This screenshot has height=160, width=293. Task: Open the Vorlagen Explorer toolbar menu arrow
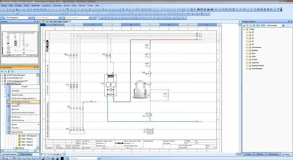(244, 25)
